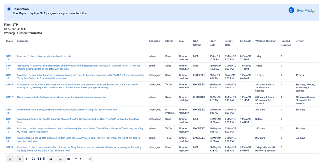Click the Summary column header
This screenshot has width=321, height=167.
click(x=22, y=41)
